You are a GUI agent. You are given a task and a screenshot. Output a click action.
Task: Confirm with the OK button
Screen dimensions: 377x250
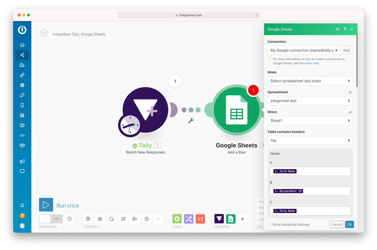click(x=349, y=224)
